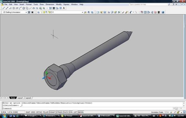Toggle ORTHO mode in status bar
Viewport: 186px width, 118px height.
[39, 112]
